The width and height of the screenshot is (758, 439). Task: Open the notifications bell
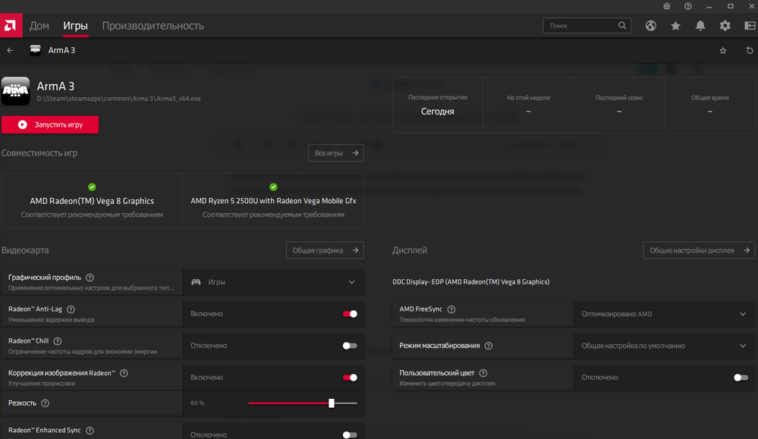[700, 26]
